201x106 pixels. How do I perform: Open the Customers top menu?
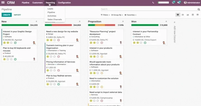(37, 3)
